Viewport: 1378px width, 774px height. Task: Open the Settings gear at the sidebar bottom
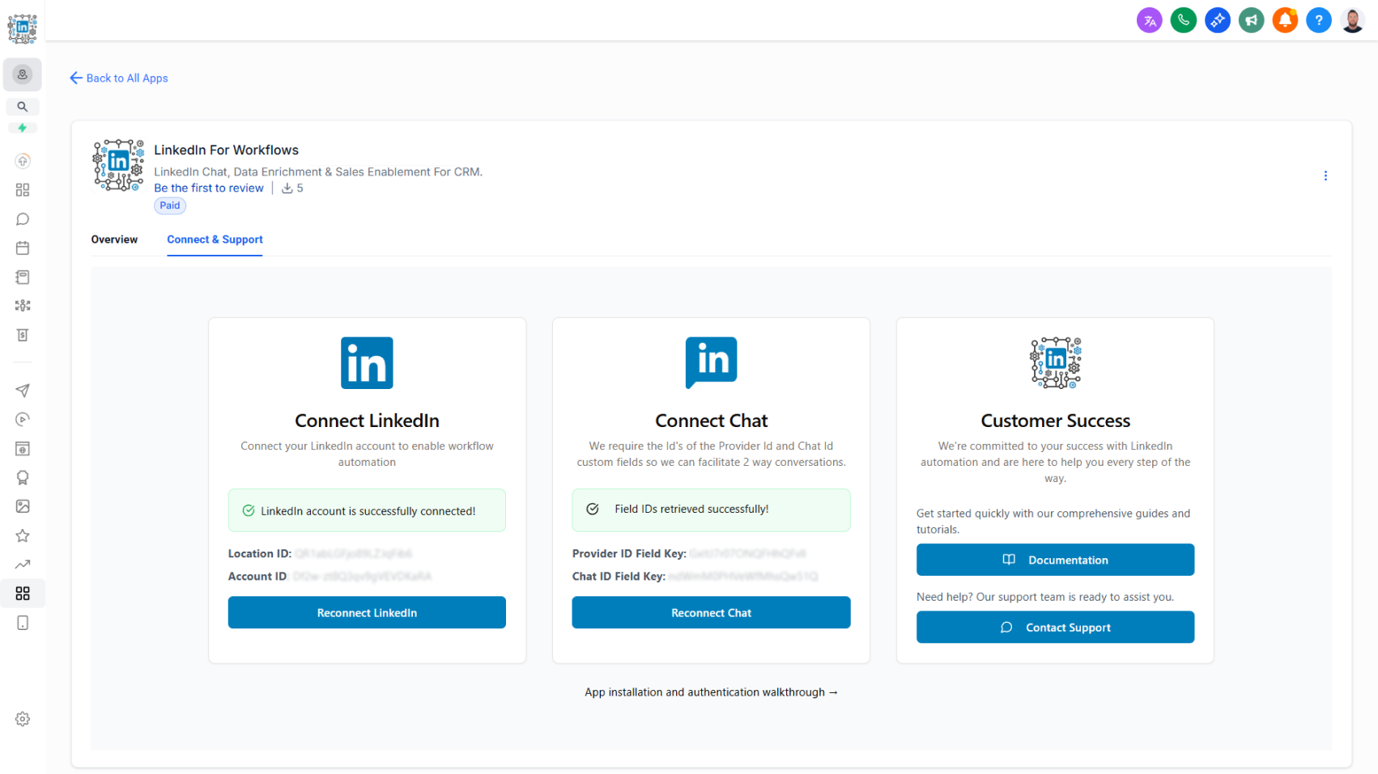click(x=23, y=718)
